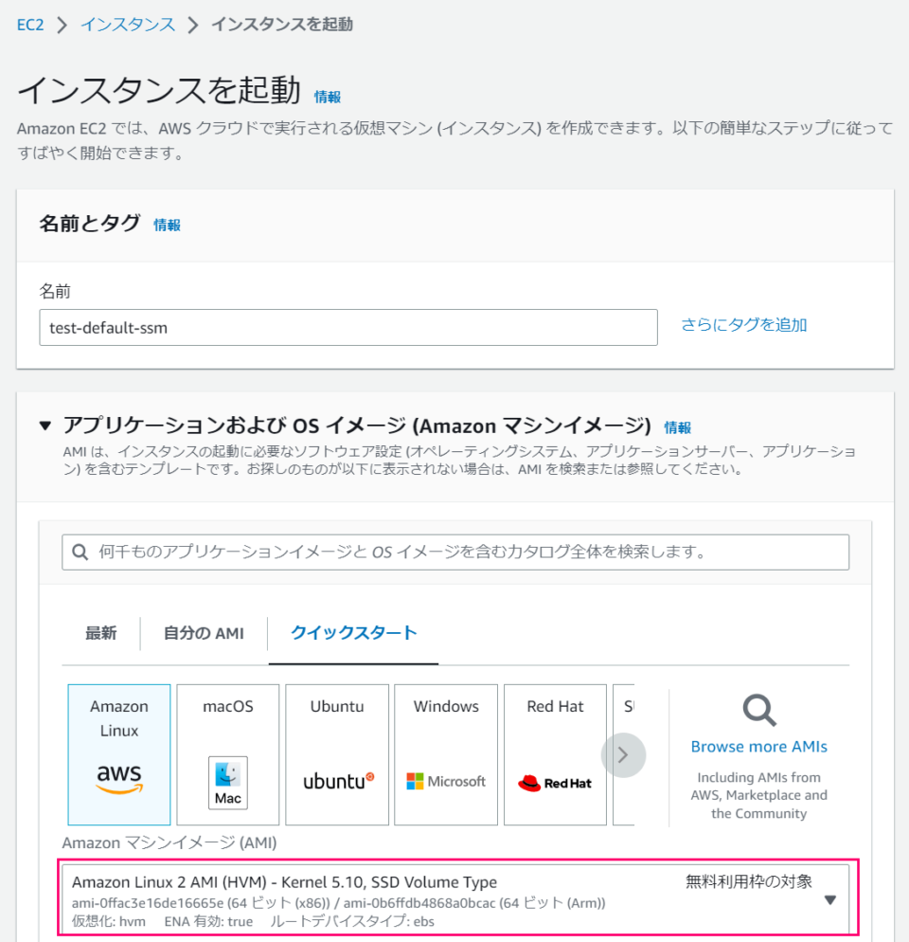Click the さらにタグを追加 link
909x942 pixels.
coord(743,325)
